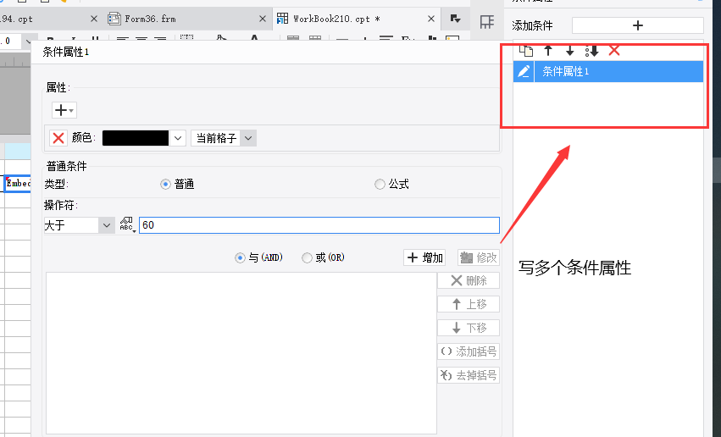The width and height of the screenshot is (721, 437).
Task: Select the 普通 condition type radio
Action: tap(165, 185)
